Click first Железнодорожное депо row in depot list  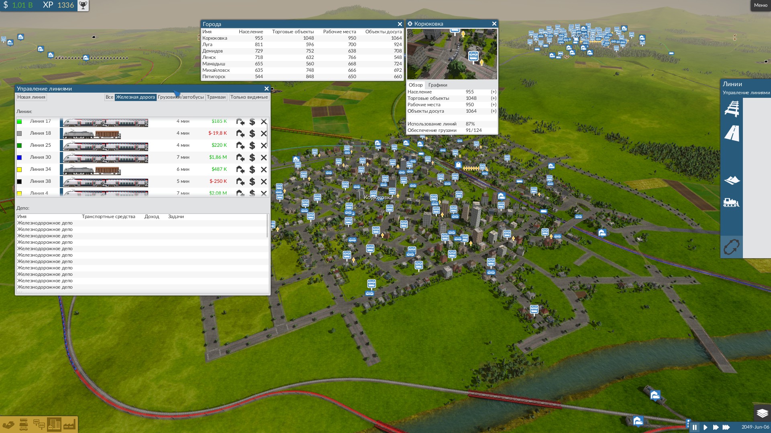pos(141,223)
